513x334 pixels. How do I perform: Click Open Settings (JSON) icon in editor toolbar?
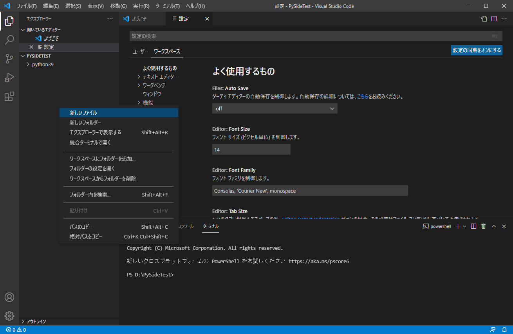pos(484,19)
